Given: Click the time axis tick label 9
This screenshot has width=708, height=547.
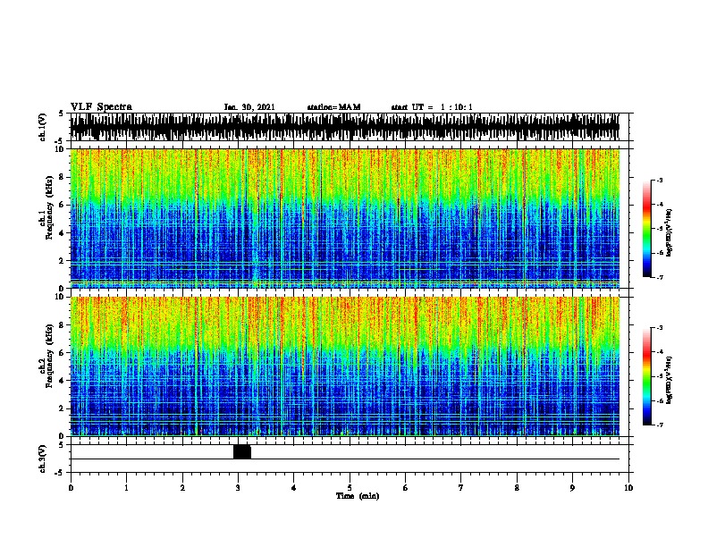Looking at the screenshot, I should (x=572, y=487).
